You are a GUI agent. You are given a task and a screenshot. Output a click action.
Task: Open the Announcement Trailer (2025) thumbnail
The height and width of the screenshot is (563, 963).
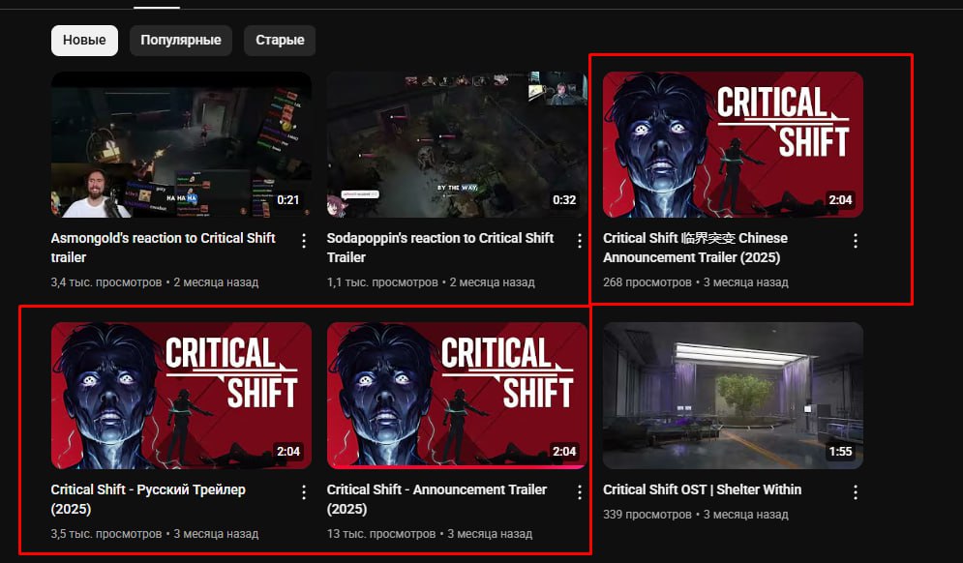click(x=457, y=396)
